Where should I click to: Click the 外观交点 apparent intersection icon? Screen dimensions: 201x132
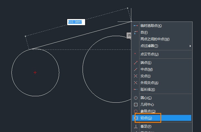136,83
